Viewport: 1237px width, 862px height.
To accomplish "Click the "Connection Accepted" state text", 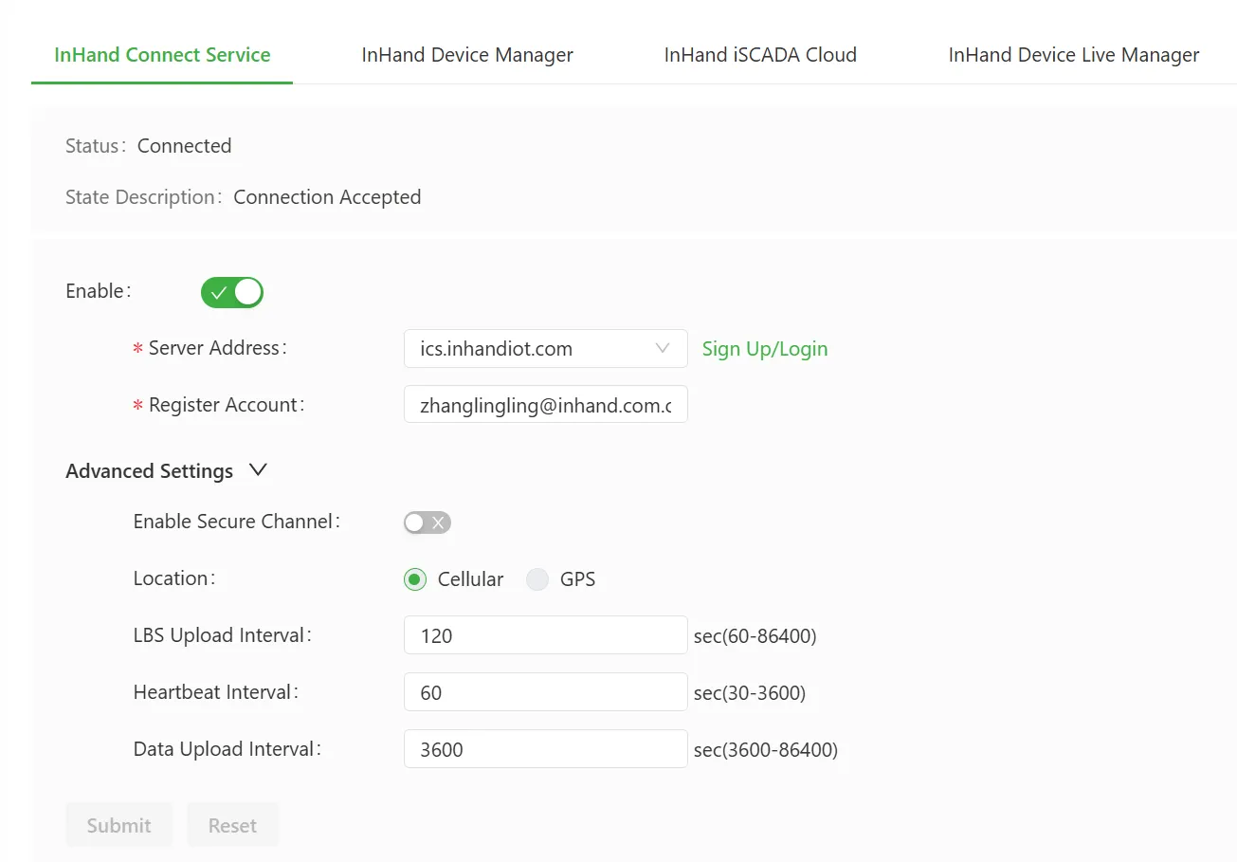I will 327,197.
